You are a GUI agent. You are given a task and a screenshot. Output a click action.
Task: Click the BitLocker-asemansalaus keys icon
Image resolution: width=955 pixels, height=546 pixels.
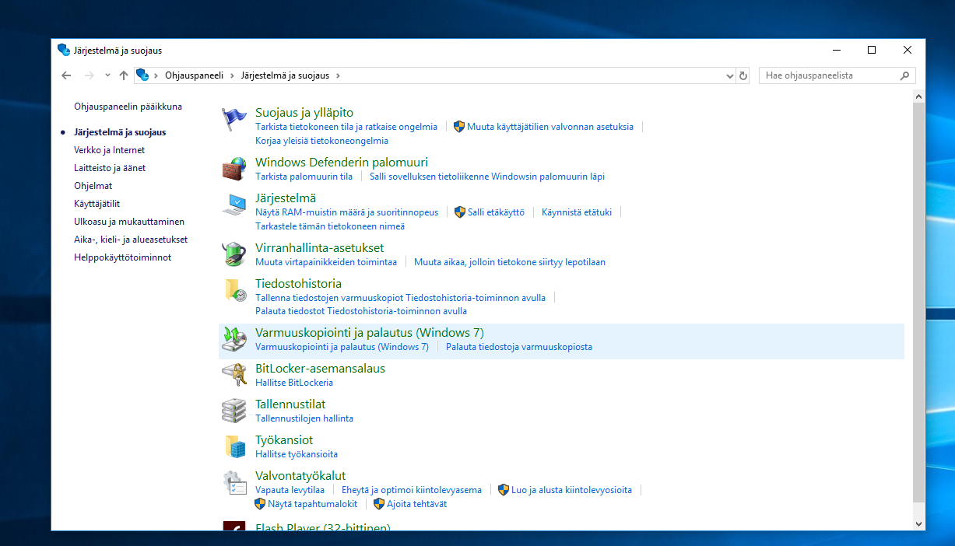234,374
